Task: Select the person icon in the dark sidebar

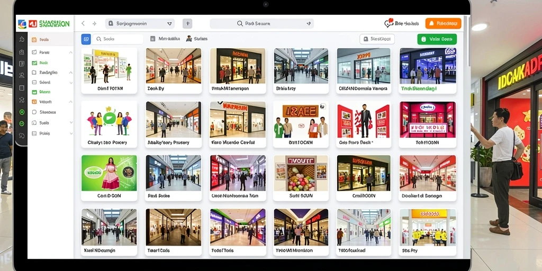Action: coord(22,75)
